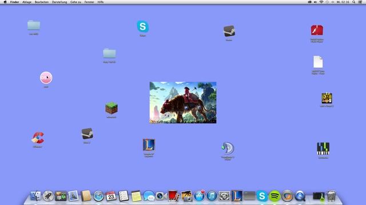Select the osu! pink circle desktop icon
Viewport: 366px width, 205px height.
[46, 77]
